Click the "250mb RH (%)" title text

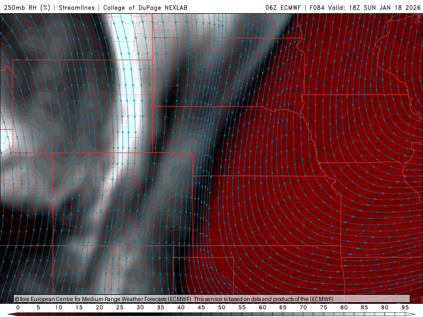pos(27,7)
